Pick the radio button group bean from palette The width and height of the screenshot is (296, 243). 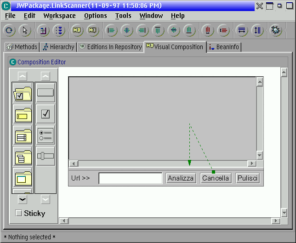[x=46, y=135]
